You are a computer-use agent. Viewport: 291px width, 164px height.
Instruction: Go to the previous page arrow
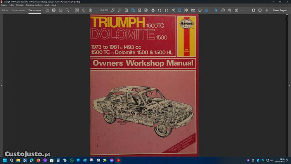(84, 10)
